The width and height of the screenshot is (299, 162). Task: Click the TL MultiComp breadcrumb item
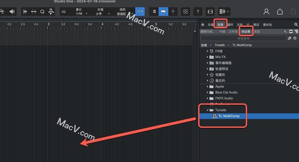[242, 45]
